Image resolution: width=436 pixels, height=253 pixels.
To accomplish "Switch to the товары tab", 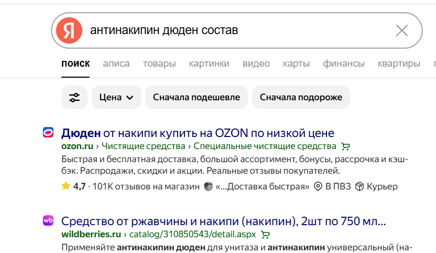I will pos(159,64).
